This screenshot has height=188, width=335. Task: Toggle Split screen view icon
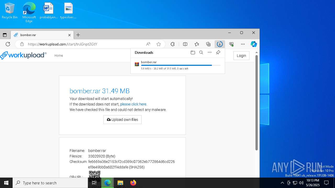(x=185, y=44)
